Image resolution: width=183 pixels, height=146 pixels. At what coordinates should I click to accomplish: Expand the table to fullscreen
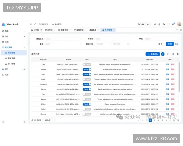tap(173, 54)
